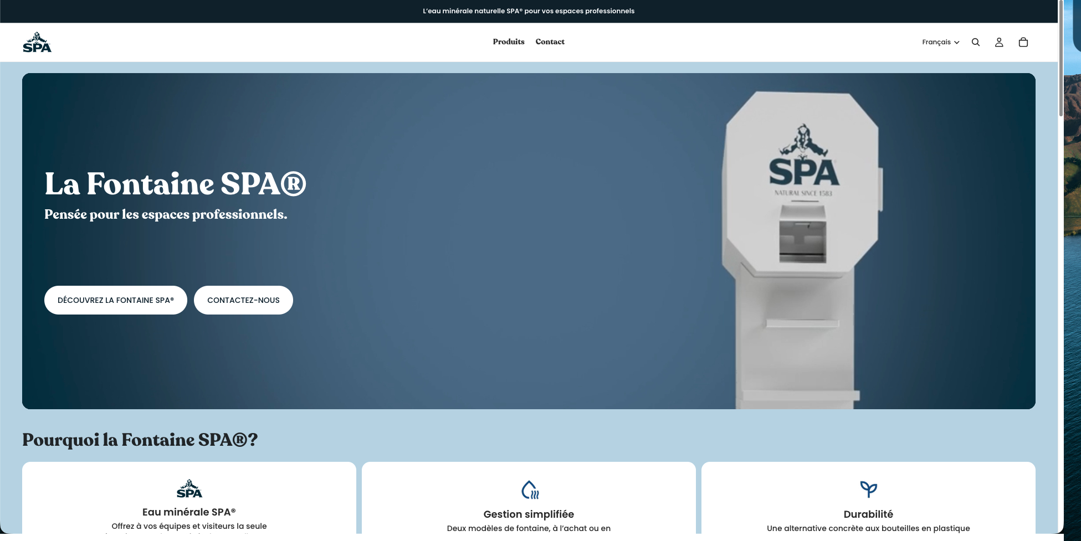Select the Durabilité card title

pyautogui.click(x=868, y=514)
